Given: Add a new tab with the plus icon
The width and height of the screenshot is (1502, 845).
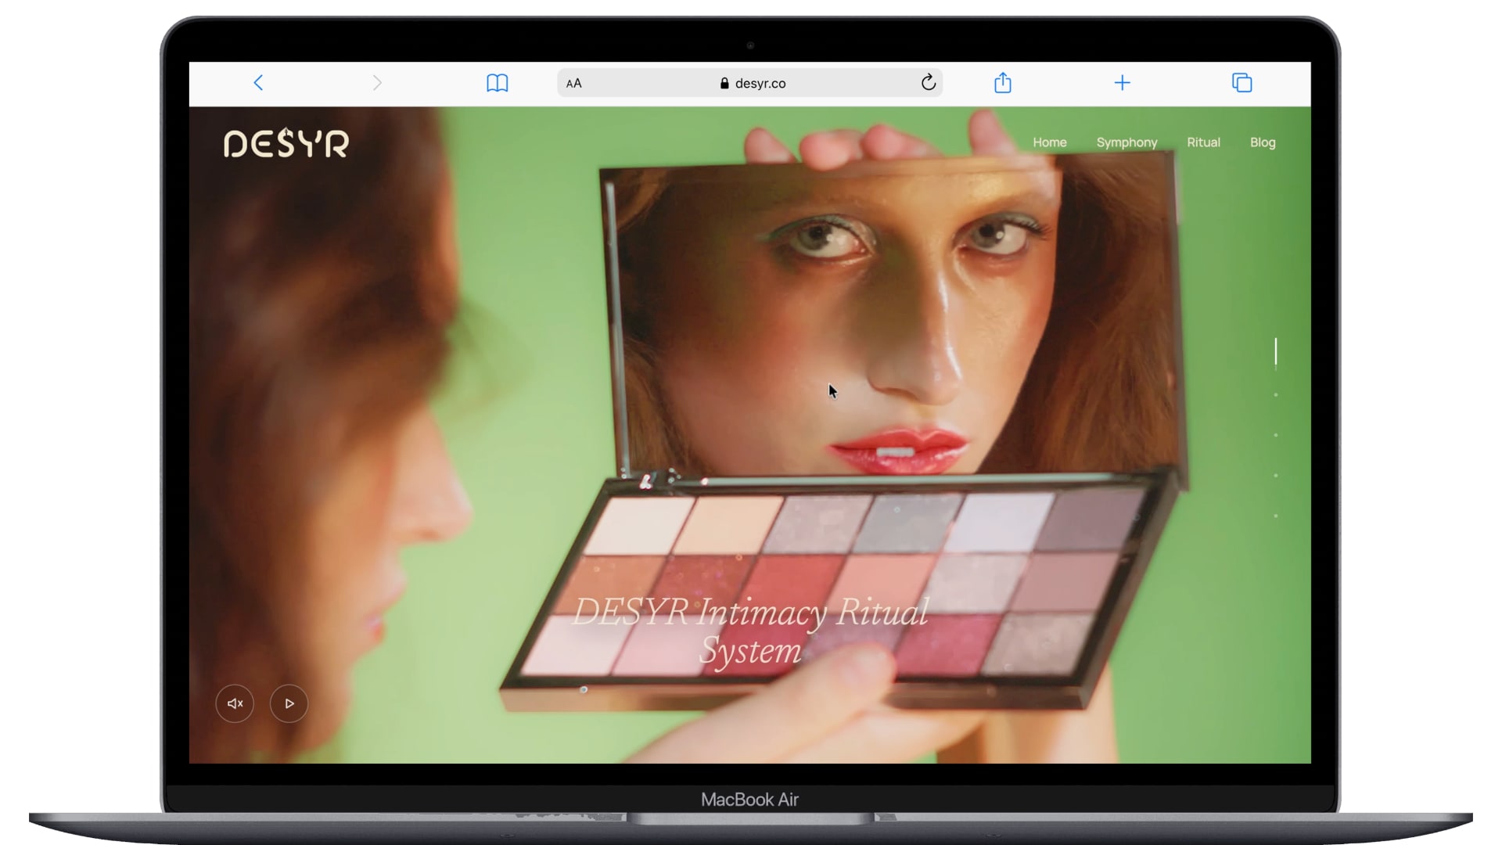Looking at the screenshot, I should tap(1122, 83).
